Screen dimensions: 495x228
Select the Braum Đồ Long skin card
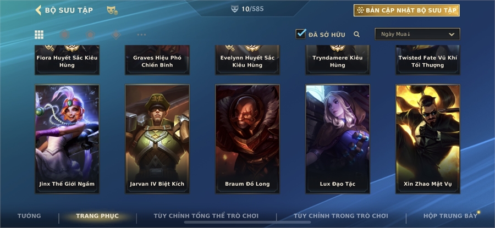pos(248,139)
